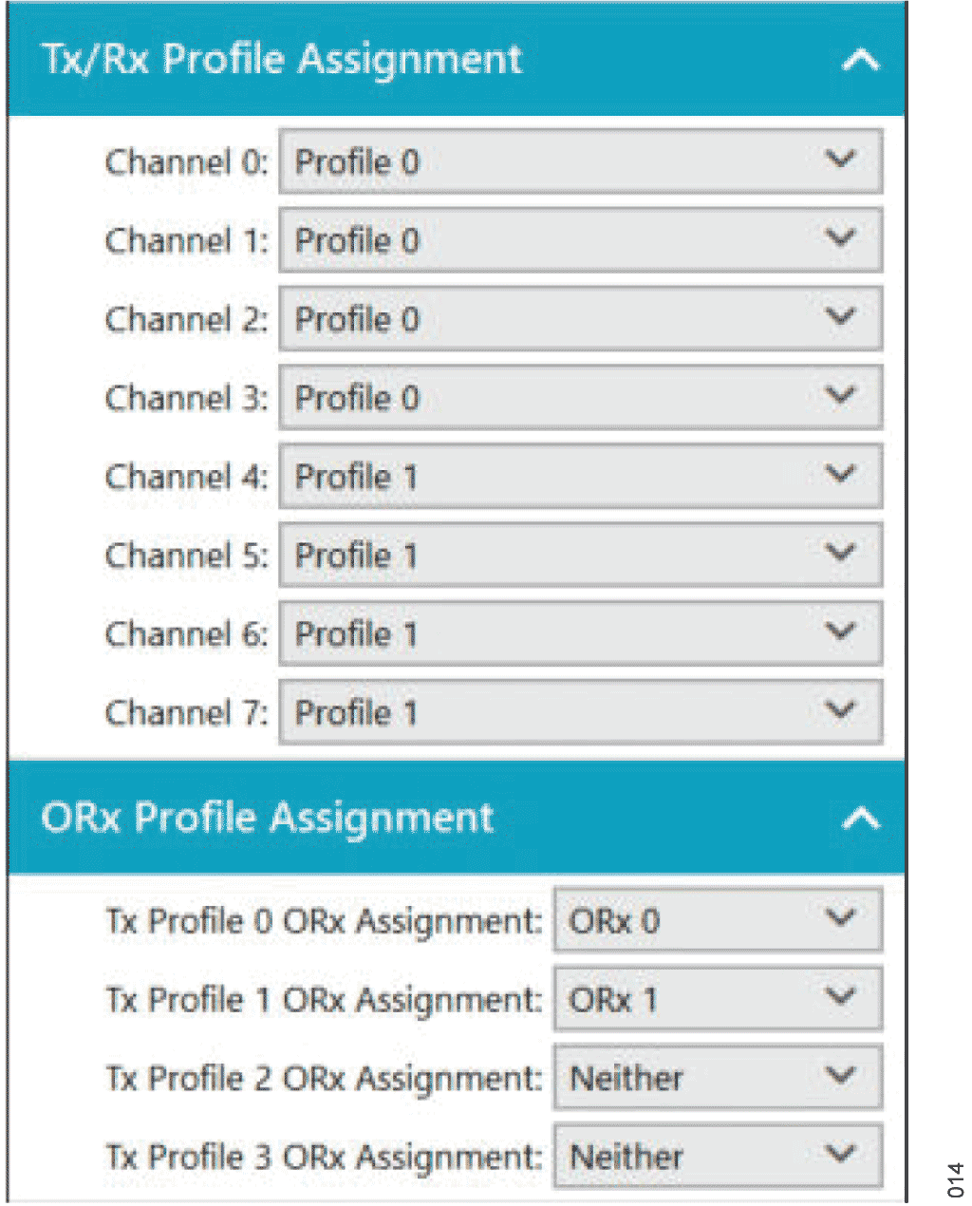
Task: Click the "Channel 7:" label text
Action: point(186,713)
